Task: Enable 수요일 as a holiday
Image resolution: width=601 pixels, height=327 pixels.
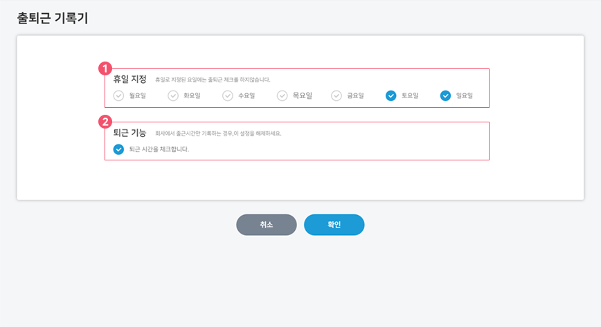Action: [x=228, y=95]
